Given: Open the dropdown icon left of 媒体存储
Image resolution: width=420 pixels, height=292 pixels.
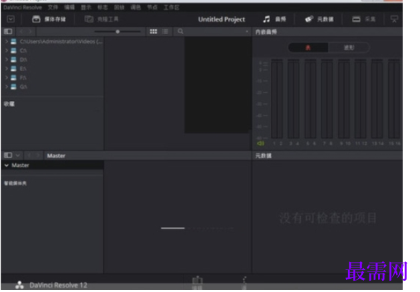Looking at the screenshot, I should (x=11, y=19).
